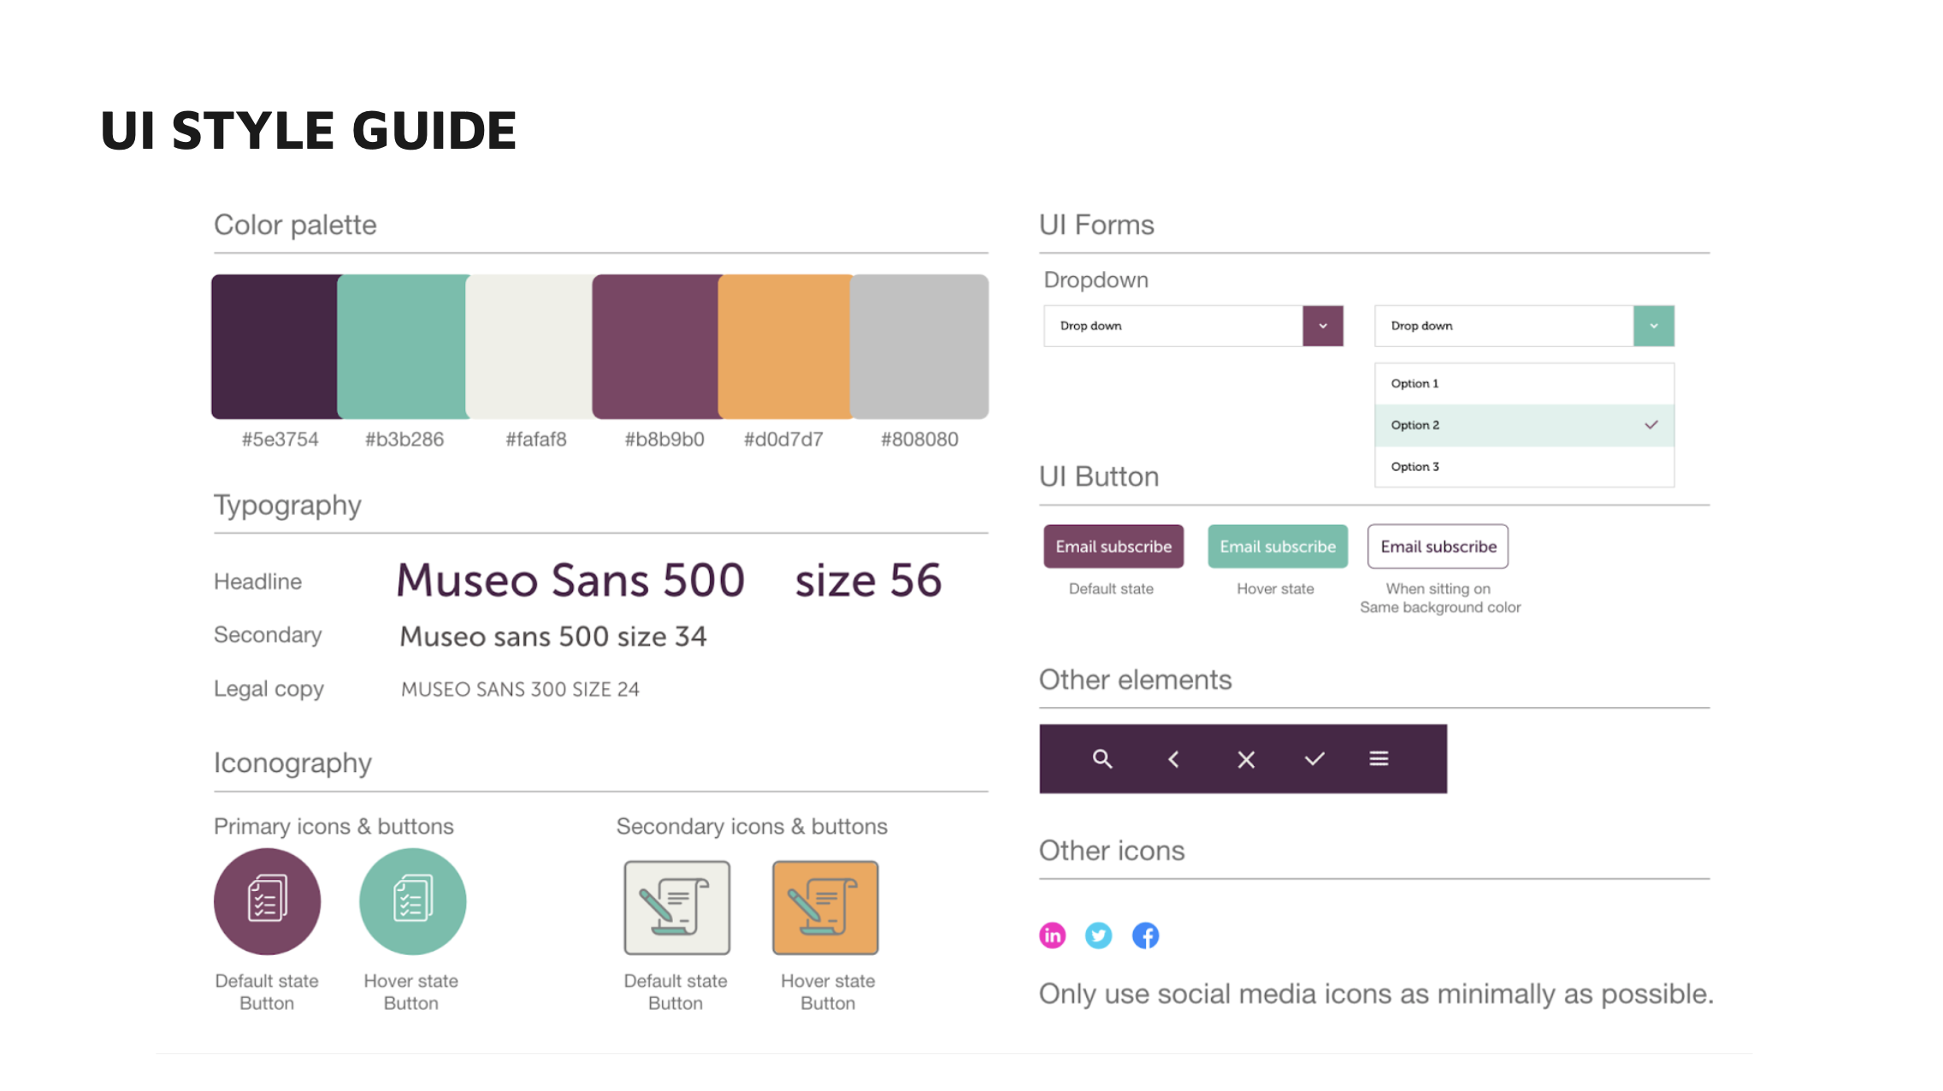Click the checkmark icon in dark bar
Viewport: 1943px width, 1091px height.
pos(1314,758)
